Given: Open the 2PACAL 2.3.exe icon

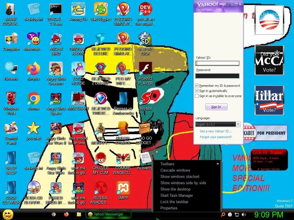Looking at the screenshot, I should point(56,14).
